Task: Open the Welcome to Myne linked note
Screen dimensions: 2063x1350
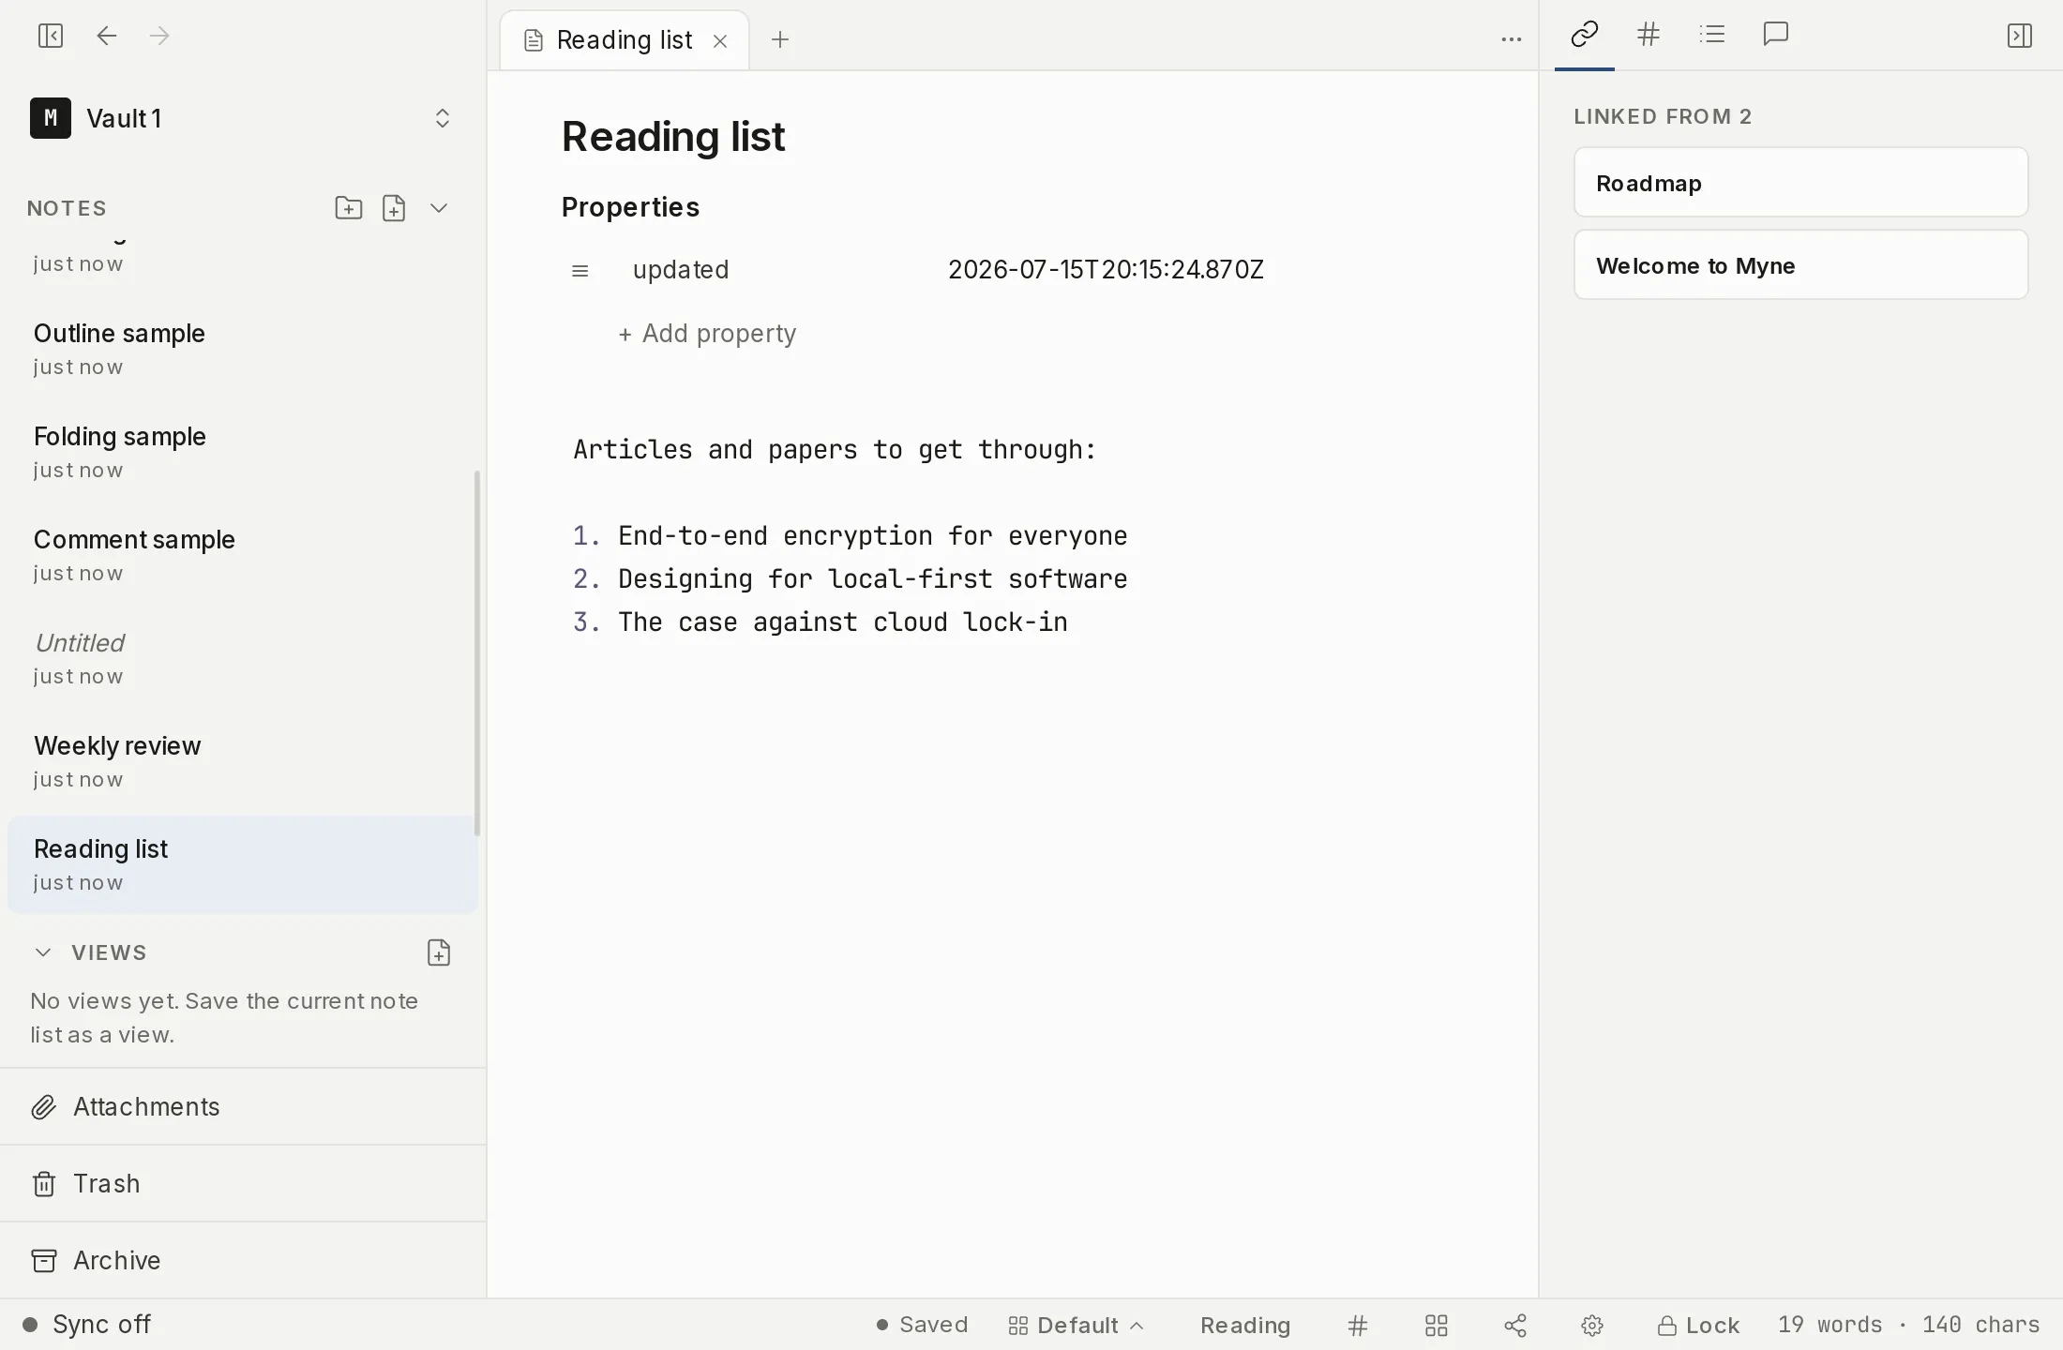Action: (1801, 265)
